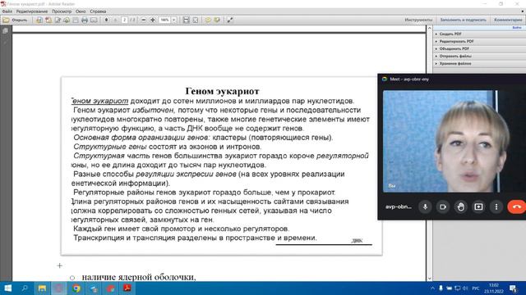
Task: Click the fit full page icon
Action: point(196,20)
